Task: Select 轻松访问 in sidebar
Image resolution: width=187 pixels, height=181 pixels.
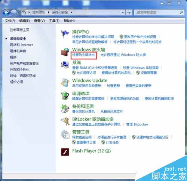Action: click(16, 82)
